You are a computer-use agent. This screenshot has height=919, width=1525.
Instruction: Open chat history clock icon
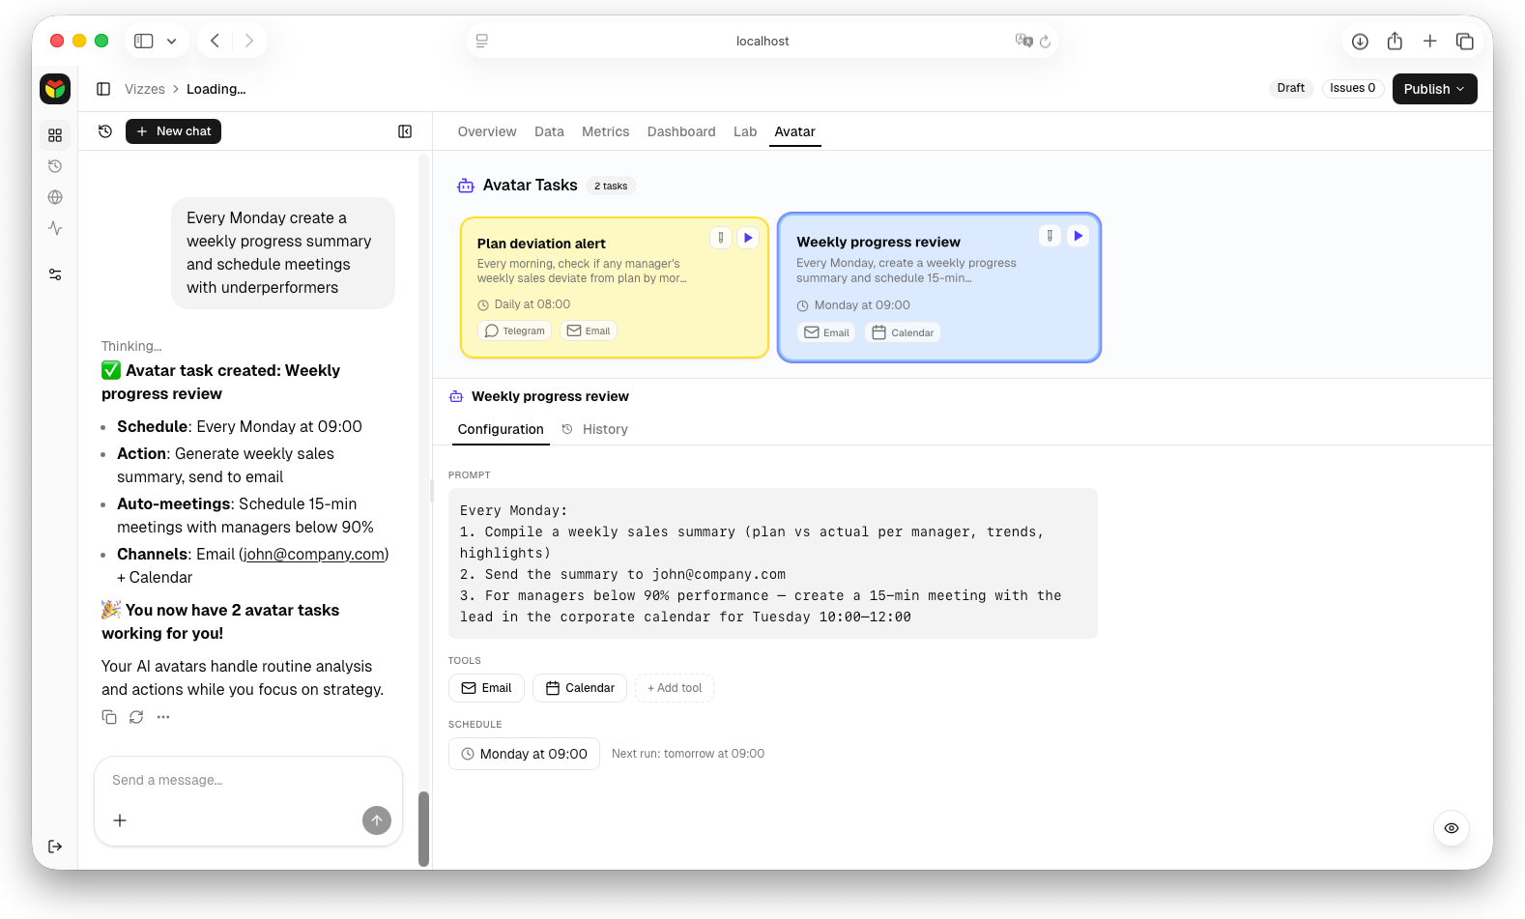click(x=105, y=131)
